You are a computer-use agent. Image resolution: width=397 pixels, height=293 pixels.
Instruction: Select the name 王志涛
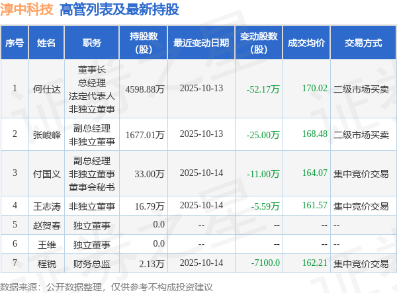[x=47, y=206]
